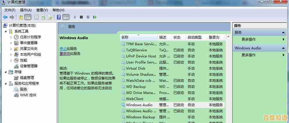The height and width of the screenshot is (123, 289).
Task: Select WD Backup service gear icon
Action: 123,87
